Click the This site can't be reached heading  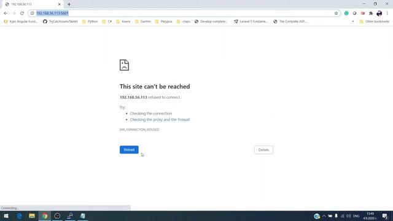tap(155, 87)
